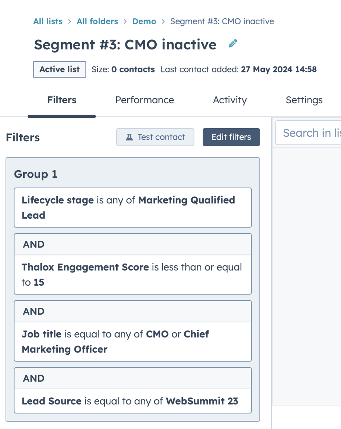This screenshot has width=341, height=429.
Task: Switch to the Performance tab
Action: point(145,100)
